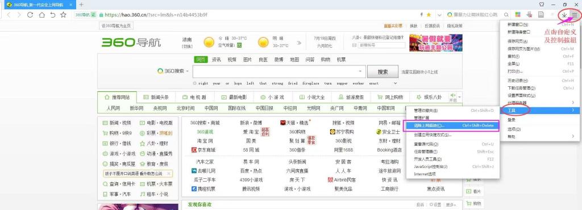Click the star outline favorites icon
The width and height of the screenshot is (582, 210).
(64, 15)
